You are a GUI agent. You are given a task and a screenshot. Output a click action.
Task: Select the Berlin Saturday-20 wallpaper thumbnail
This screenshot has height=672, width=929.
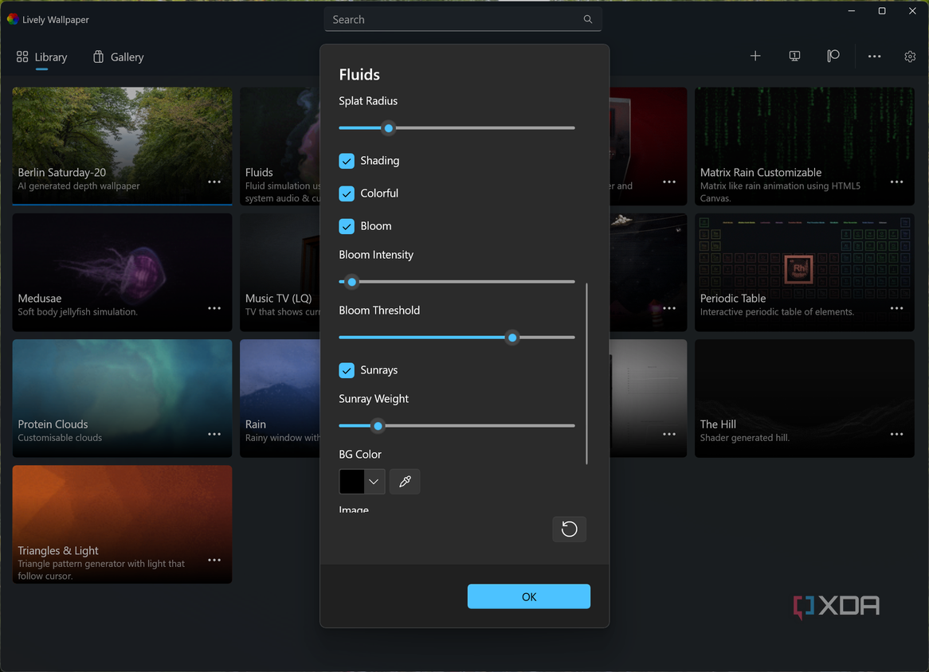coord(122,147)
